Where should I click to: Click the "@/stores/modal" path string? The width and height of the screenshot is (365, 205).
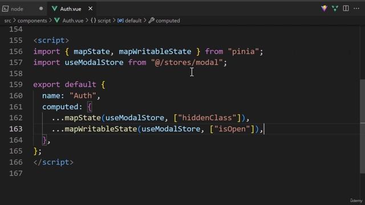pyautogui.click(x=186, y=63)
